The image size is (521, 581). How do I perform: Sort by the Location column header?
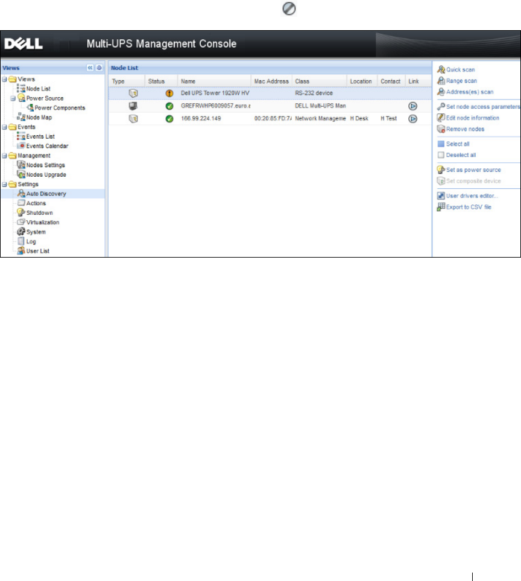coord(362,81)
